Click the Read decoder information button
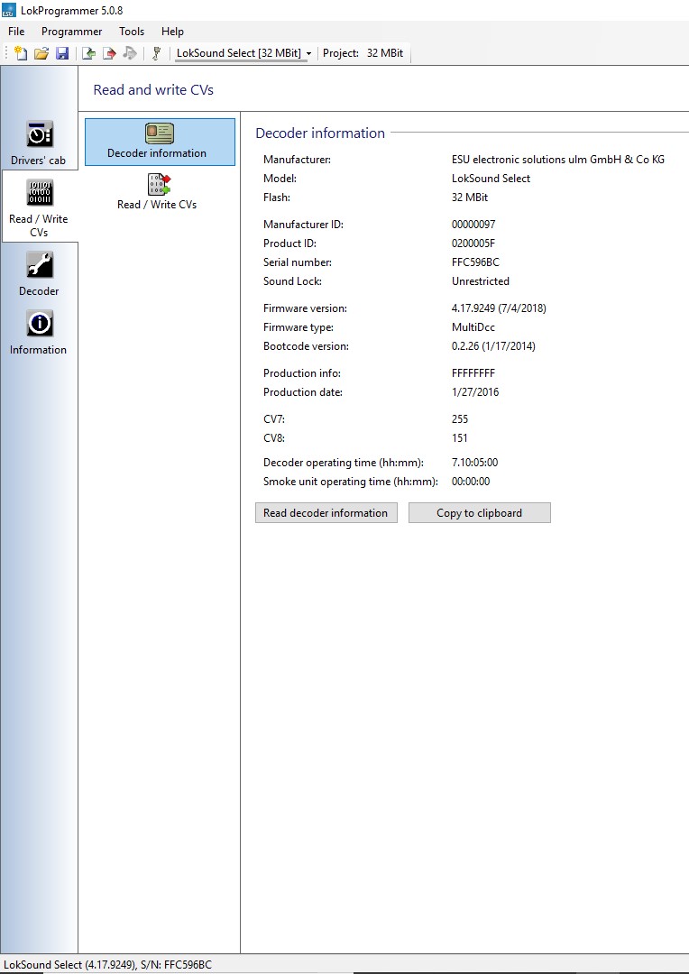The height and width of the screenshot is (974, 689). pos(326,512)
